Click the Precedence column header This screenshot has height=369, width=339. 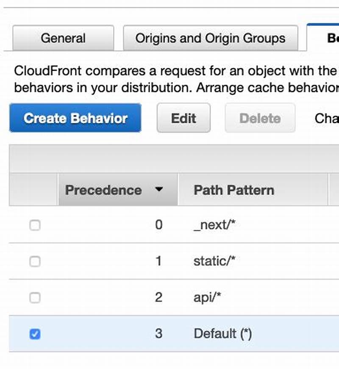(103, 190)
